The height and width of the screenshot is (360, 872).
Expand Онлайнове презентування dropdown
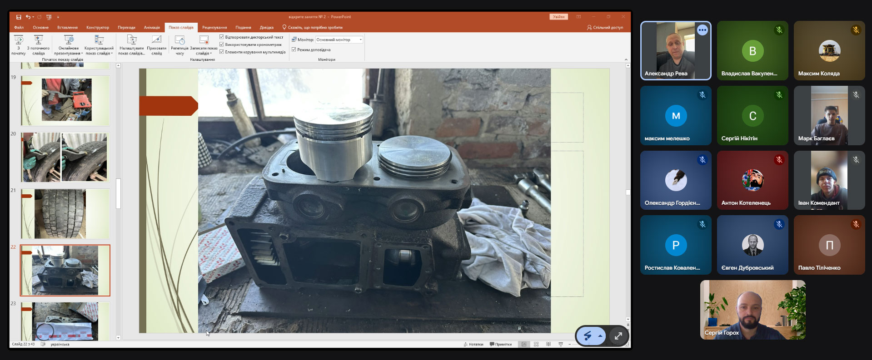pos(69,53)
